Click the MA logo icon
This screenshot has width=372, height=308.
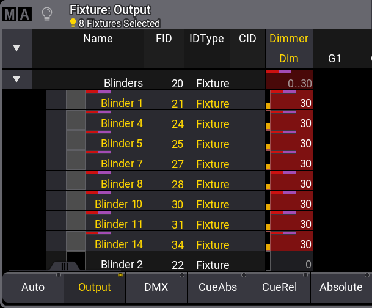tap(17, 15)
